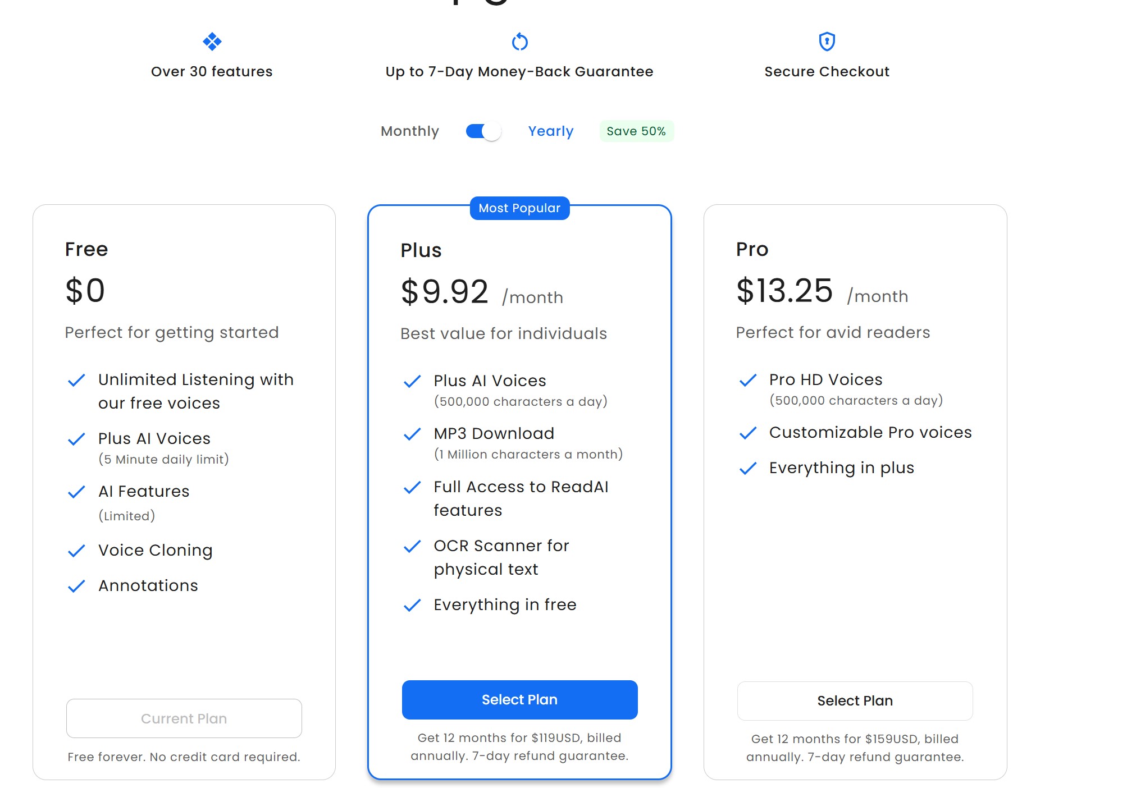The height and width of the screenshot is (788, 1127).
Task: Click checkmark next to Annotations
Action: pyautogui.click(x=76, y=586)
